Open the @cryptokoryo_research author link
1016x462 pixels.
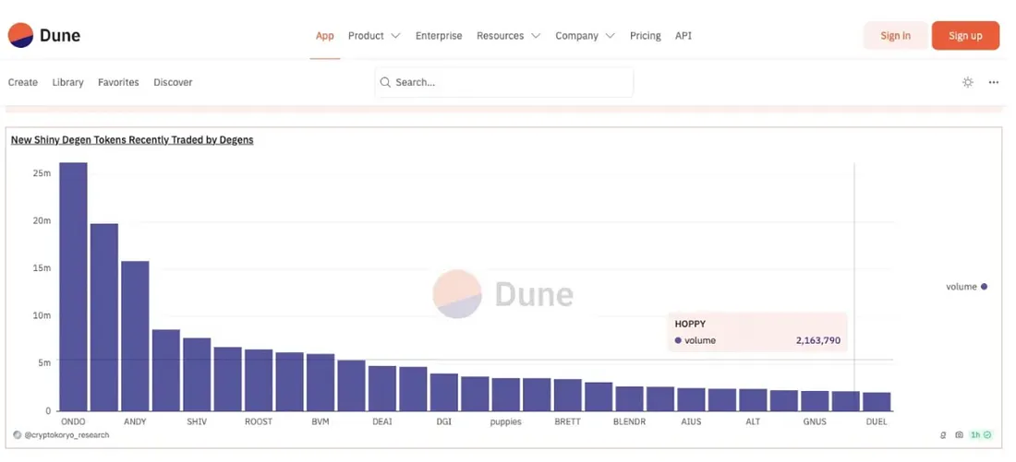click(67, 435)
